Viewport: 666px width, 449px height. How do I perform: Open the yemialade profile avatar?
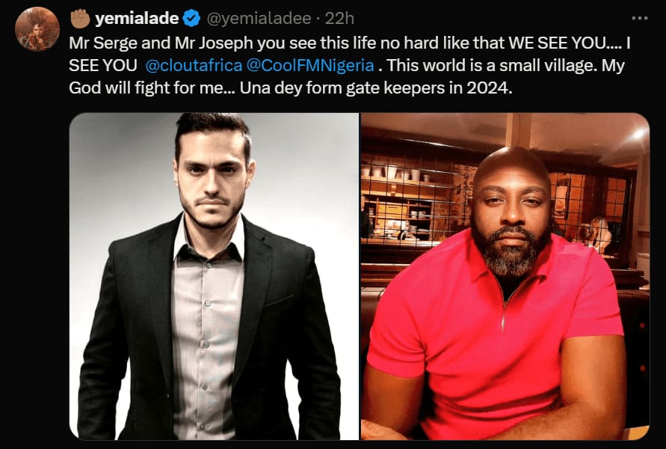pyautogui.click(x=37, y=29)
